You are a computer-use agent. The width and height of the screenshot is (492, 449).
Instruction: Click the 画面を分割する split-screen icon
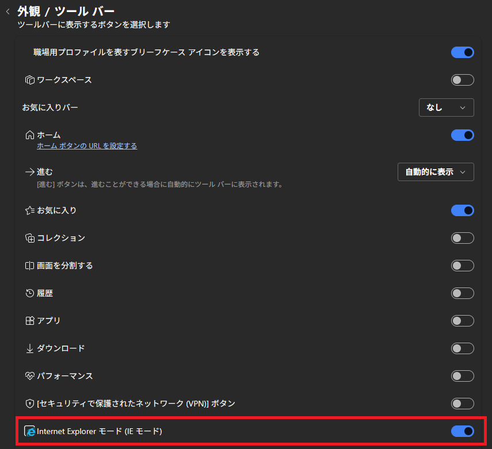(30, 266)
